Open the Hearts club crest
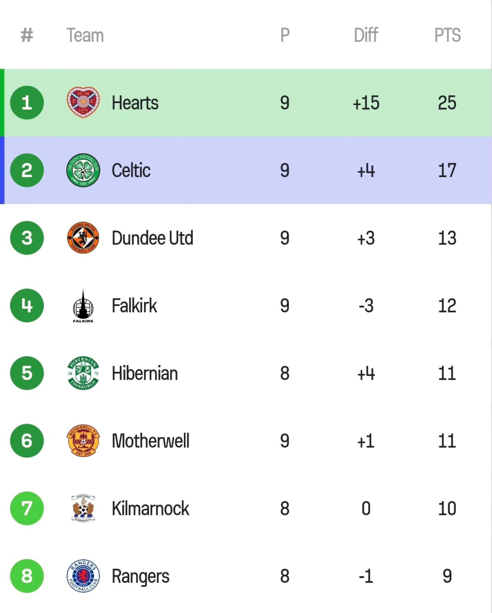492x613 pixels. tap(83, 102)
